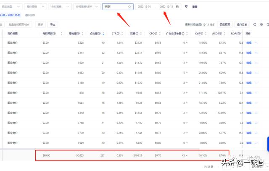Viewport: 269px width, 171px height.
Task: Click the 导出 export button
Action: [53, 25]
